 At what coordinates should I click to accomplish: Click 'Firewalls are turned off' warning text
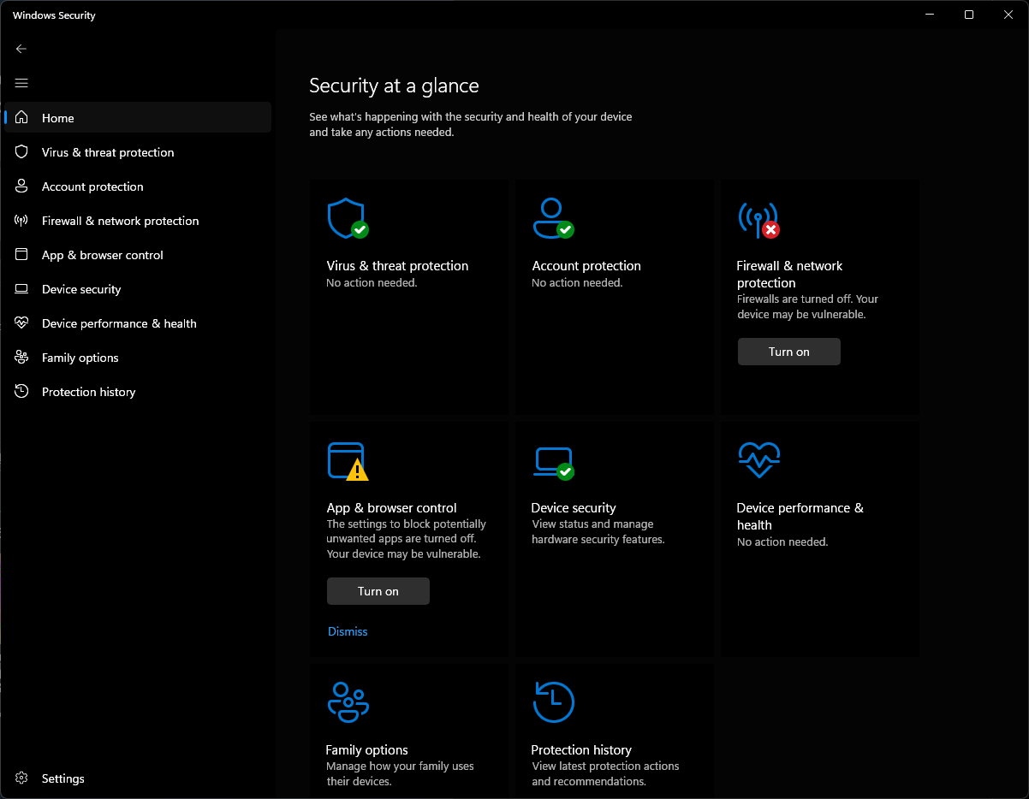pos(807,307)
